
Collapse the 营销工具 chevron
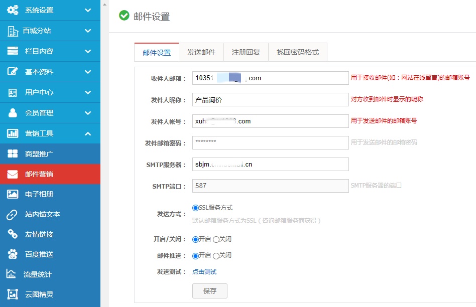(88, 133)
